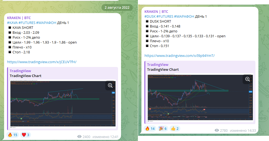Add fire reaction with 14 on DUSK post
This screenshot has width=269, height=141.
[x=150, y=129]
